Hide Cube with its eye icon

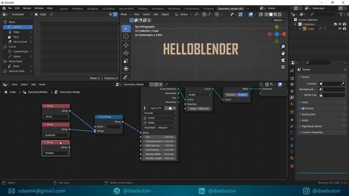(340, 29)
